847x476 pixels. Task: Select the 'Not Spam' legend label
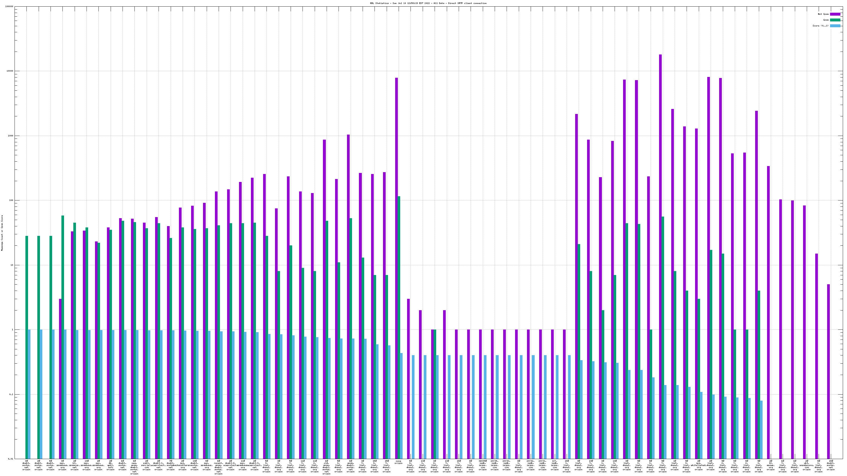[x=823, y=14]
